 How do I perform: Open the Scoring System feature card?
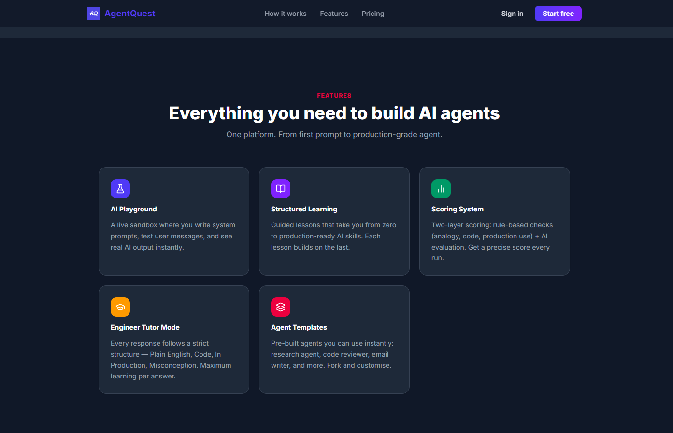click(494, 221)
